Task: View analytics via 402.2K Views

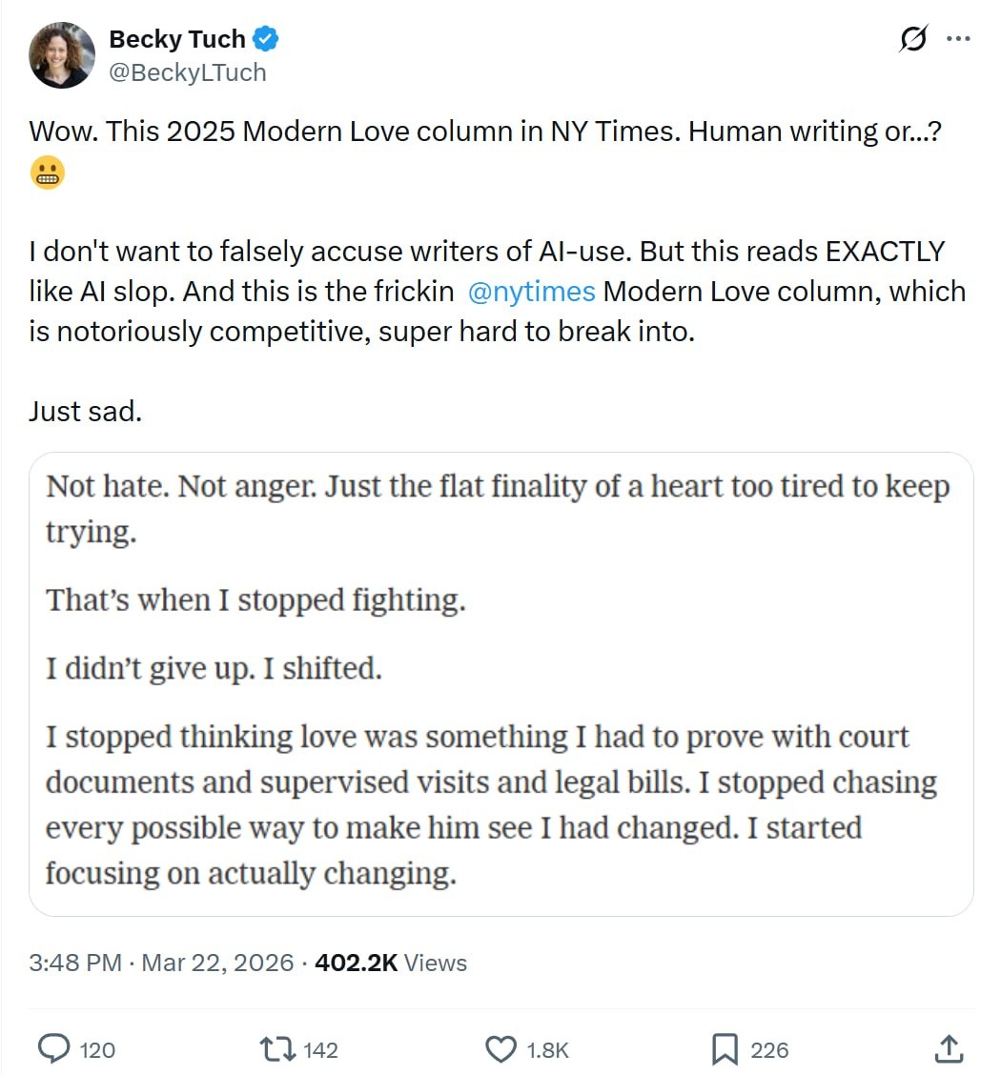Action: pyautogui.click(x=390, y=963)
